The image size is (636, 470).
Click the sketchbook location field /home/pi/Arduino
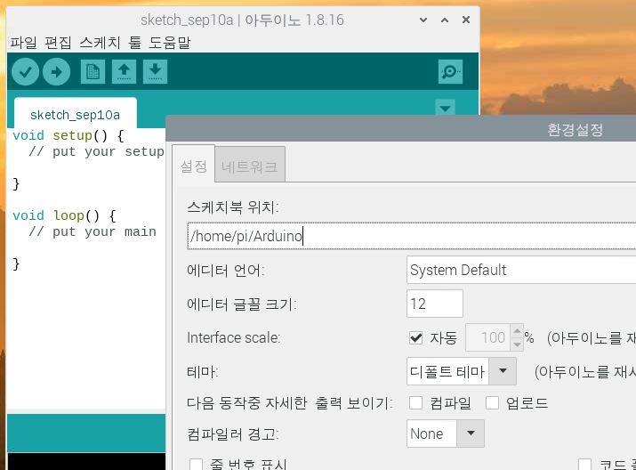coord(412,236)
